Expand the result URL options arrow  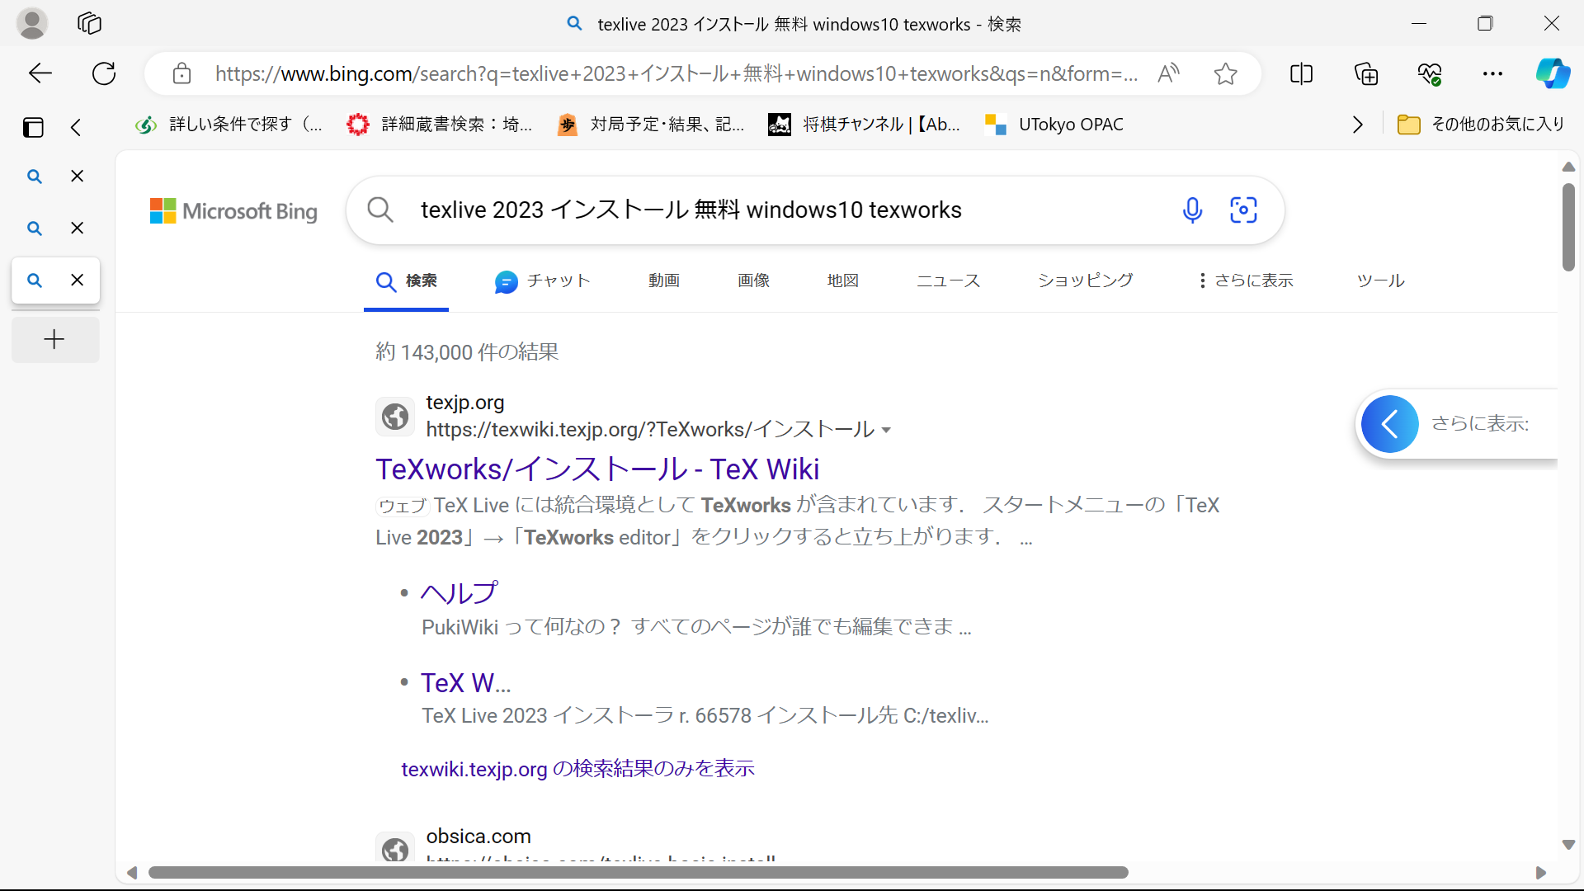(887, 430)
